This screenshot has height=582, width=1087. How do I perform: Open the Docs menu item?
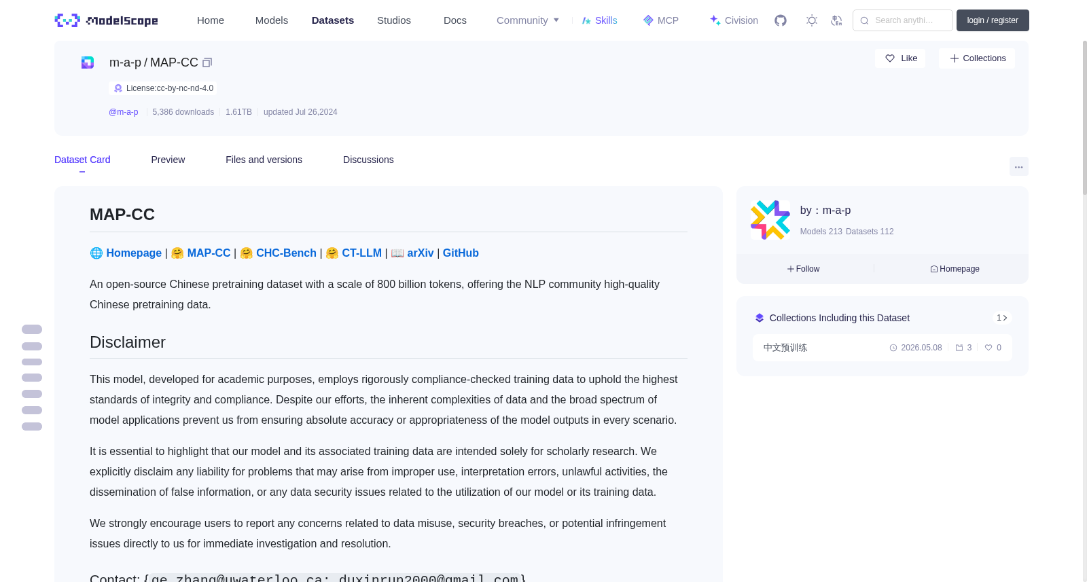pos(455,20)
